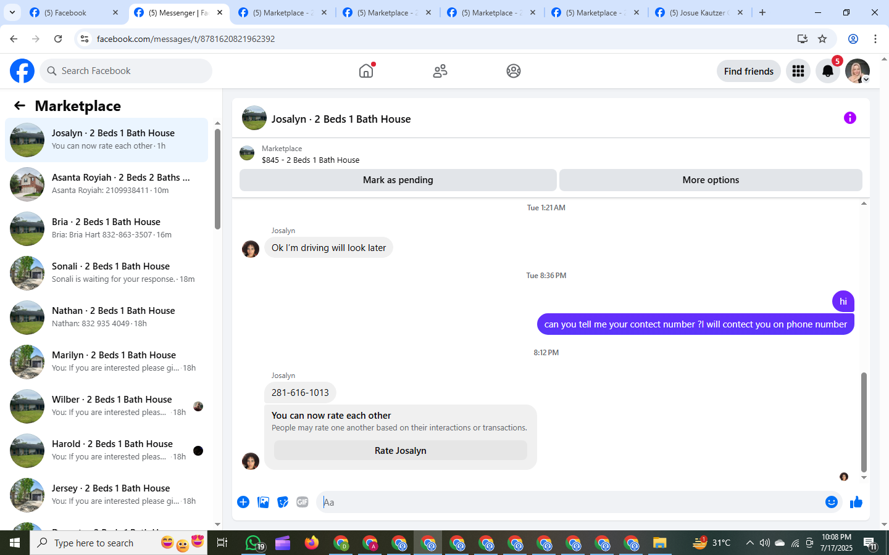Open conversation information icon
This screenshot has height=555, width=889.
[x=850, y=118]
